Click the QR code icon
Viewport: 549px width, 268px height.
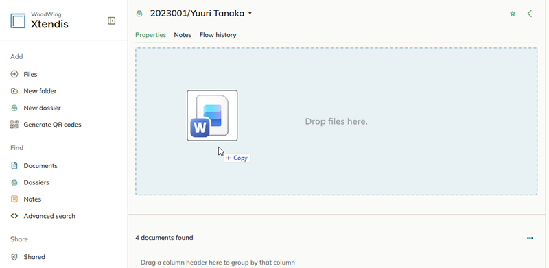click(x=14, y=125)
